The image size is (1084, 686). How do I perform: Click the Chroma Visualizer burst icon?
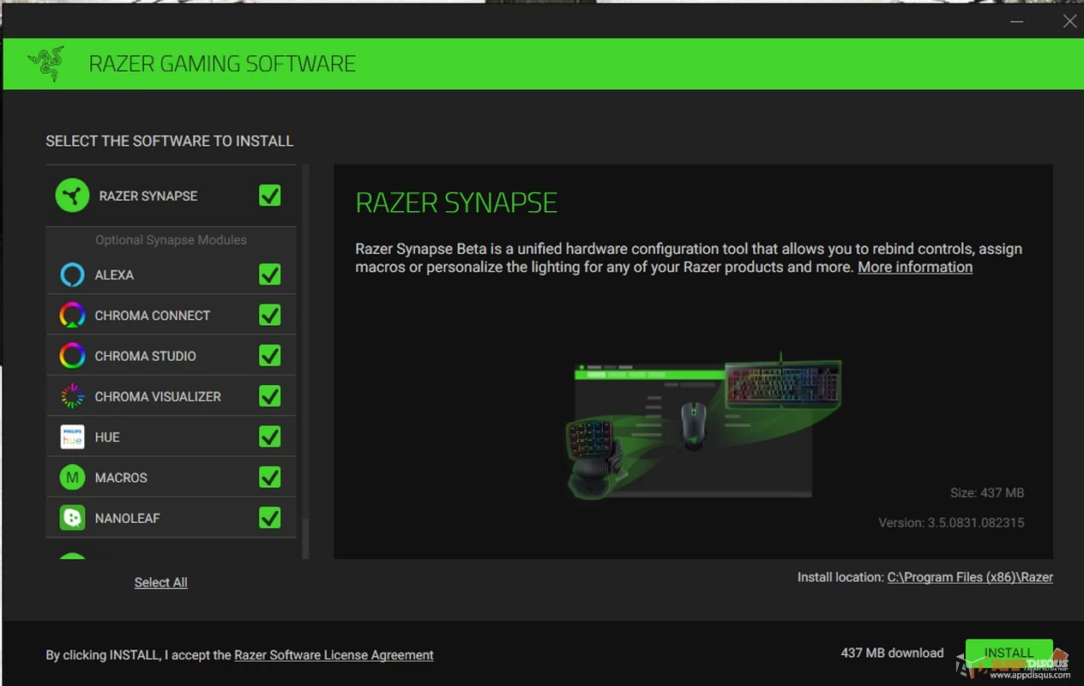click(x=72, y=396)
